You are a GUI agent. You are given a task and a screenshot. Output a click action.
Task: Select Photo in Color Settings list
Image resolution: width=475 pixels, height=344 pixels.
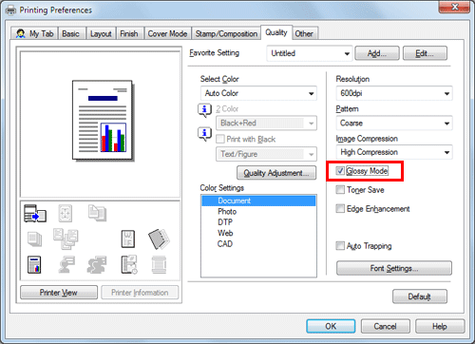[227, 212]
